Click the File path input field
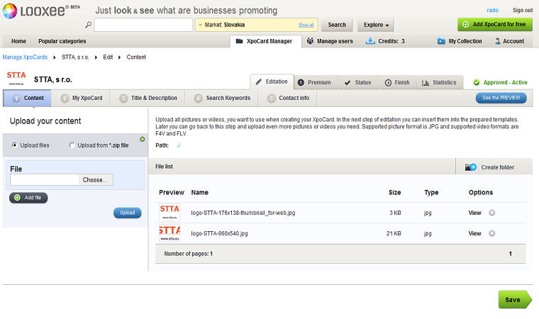Image resolution: width=539 pixels, height=319 pixels. tap(45, 180)
